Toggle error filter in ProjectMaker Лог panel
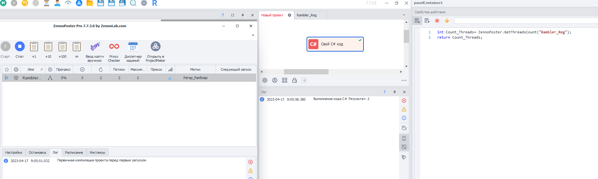 (x=404, y=101)
